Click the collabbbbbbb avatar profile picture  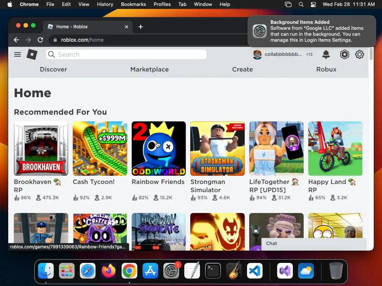[257, 54]
